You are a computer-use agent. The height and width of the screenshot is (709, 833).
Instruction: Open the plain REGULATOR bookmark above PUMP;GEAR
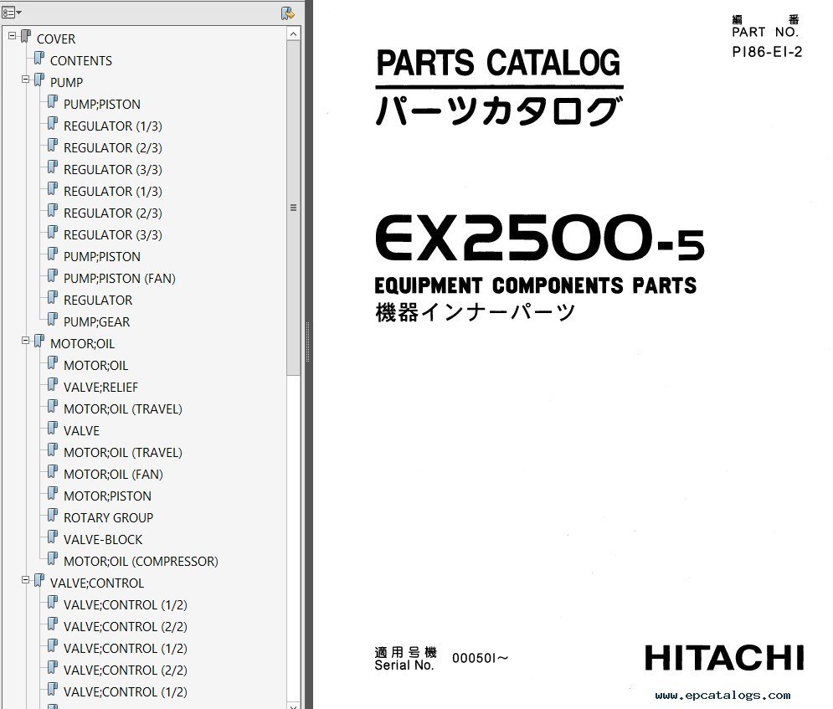click(x=98, y=300)
